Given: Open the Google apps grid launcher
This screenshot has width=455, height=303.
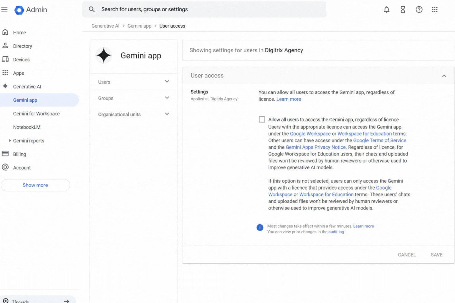Looking at the screenshot, I should click(435, 9).
